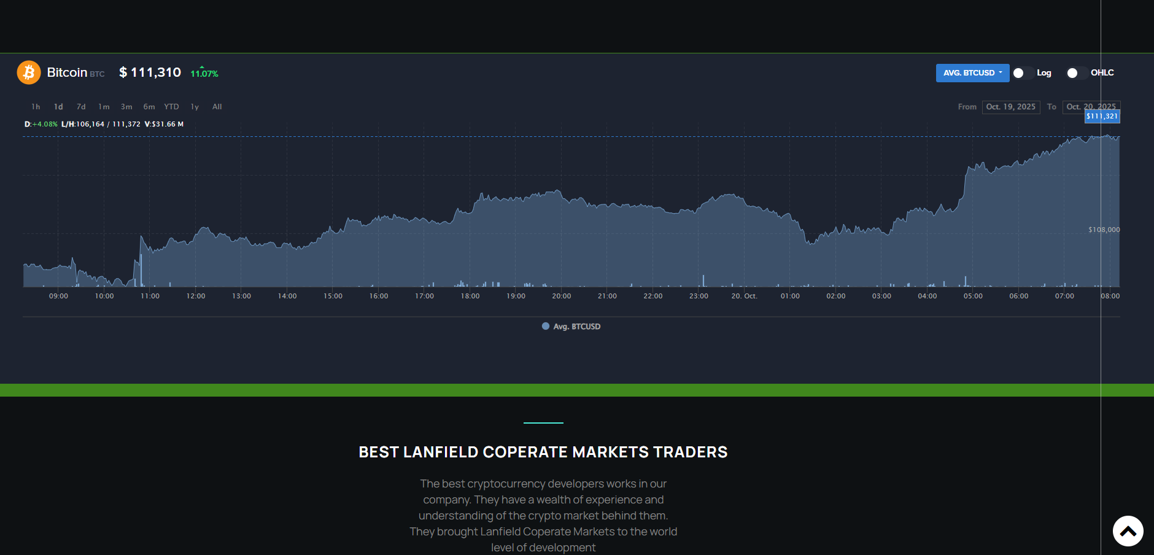
Task: Select the 1d time range
Action: click(x=58, y=107)
